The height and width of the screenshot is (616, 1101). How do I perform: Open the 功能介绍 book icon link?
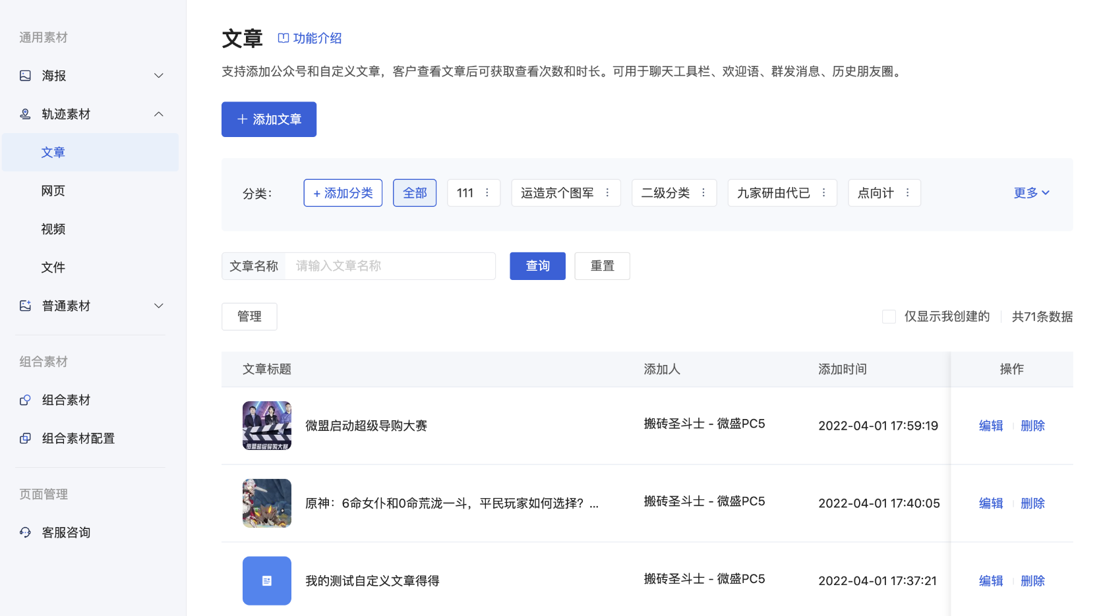click(x=283, y=38)
